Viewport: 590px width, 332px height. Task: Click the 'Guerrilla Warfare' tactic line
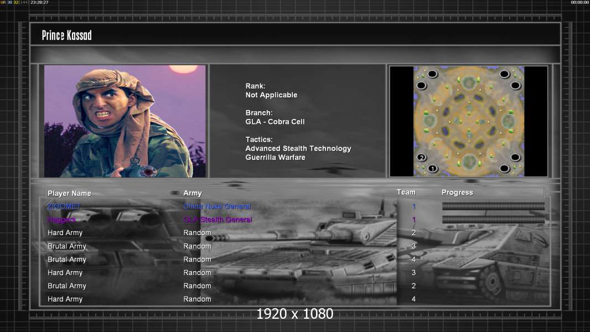coord(275,158)
